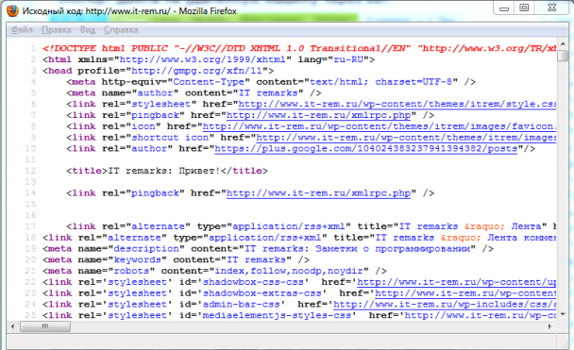Open the Справка menu
This screenshot has height=350, width=574.
coord(121,29)
